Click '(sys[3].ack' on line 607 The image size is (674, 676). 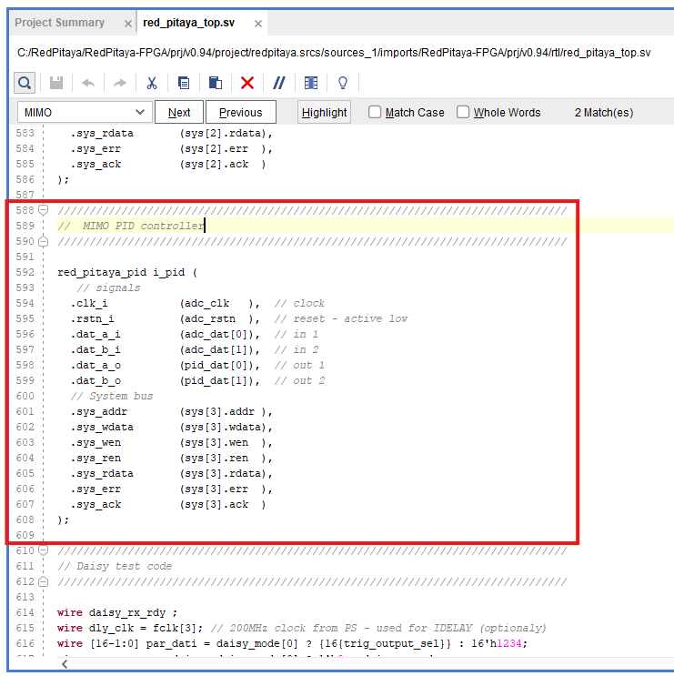pos(214,504)
